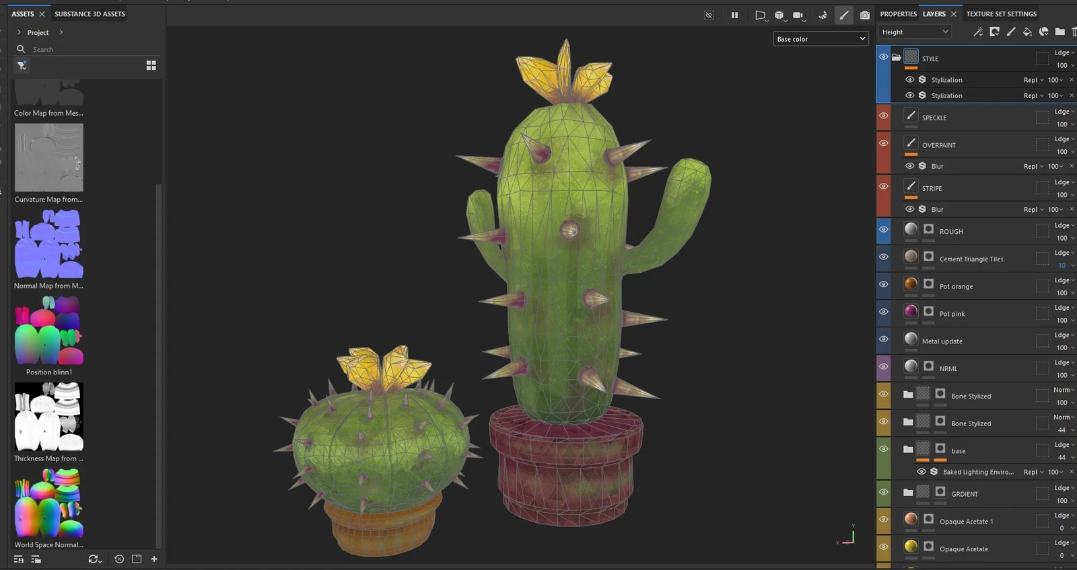
Task: Add a paint layer with brush icon
Action: pyautogui.click(x=1010, y=32)
